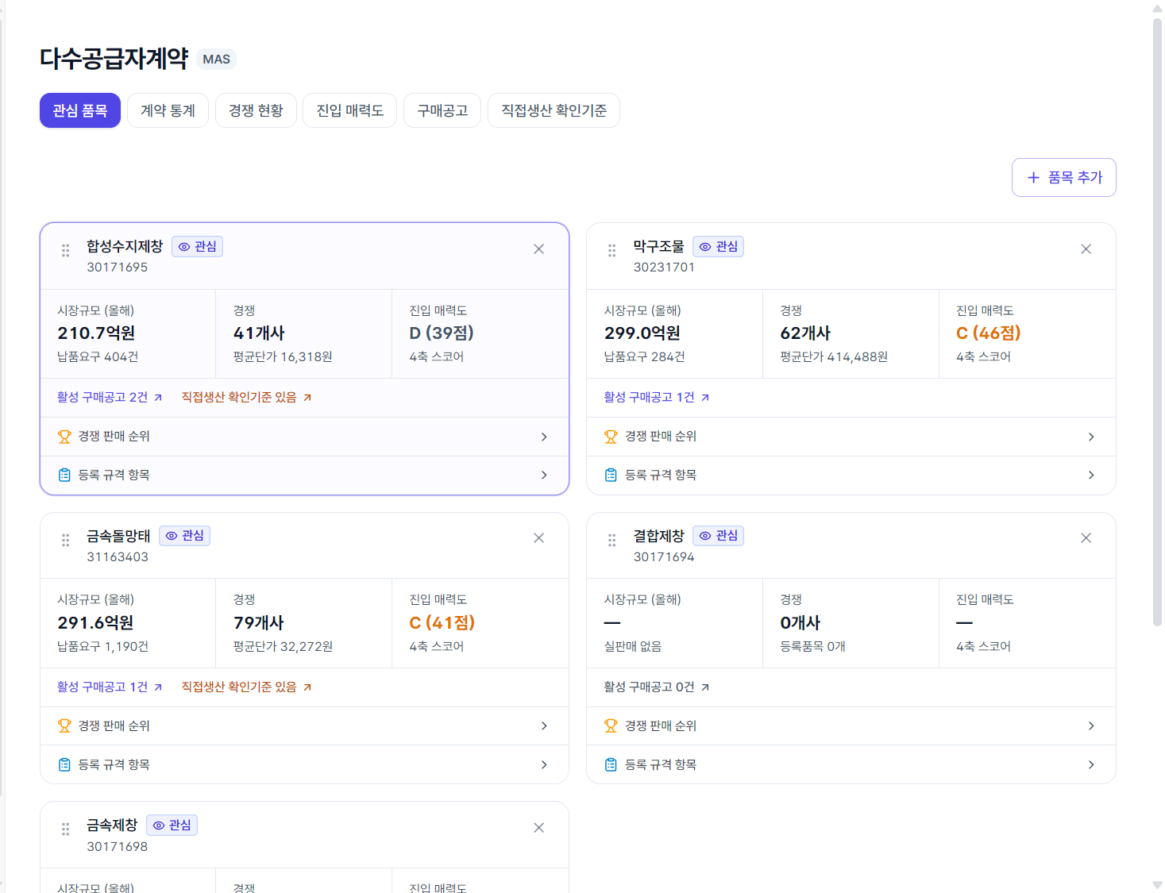Image resolution: width=1165 pixels, height=893 pixels.
Task: Switch to the 경쟁 현황 tab
Action: pos(256,110)
